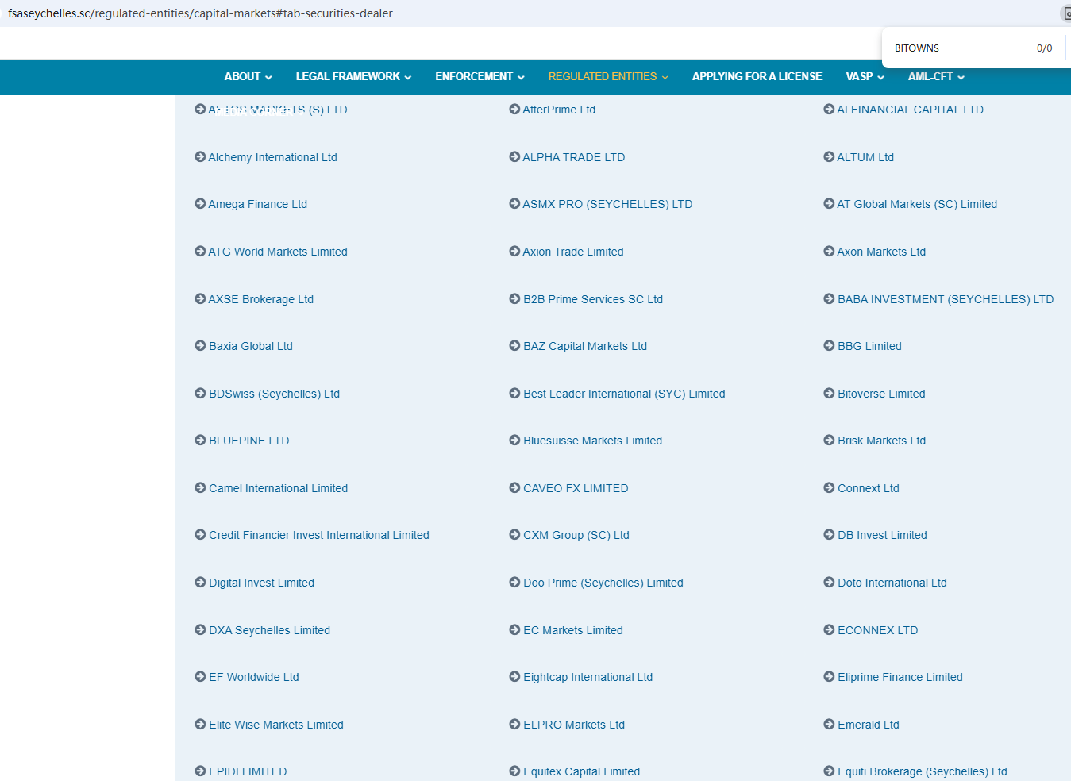Open Eliprime Finance Limited details
The width and height of the screenshot is (1071, 781).
tap(900, 677)
